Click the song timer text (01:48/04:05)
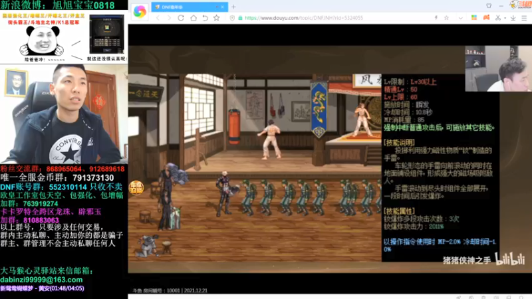Screen dimensions: 532x299 (67, 288)
